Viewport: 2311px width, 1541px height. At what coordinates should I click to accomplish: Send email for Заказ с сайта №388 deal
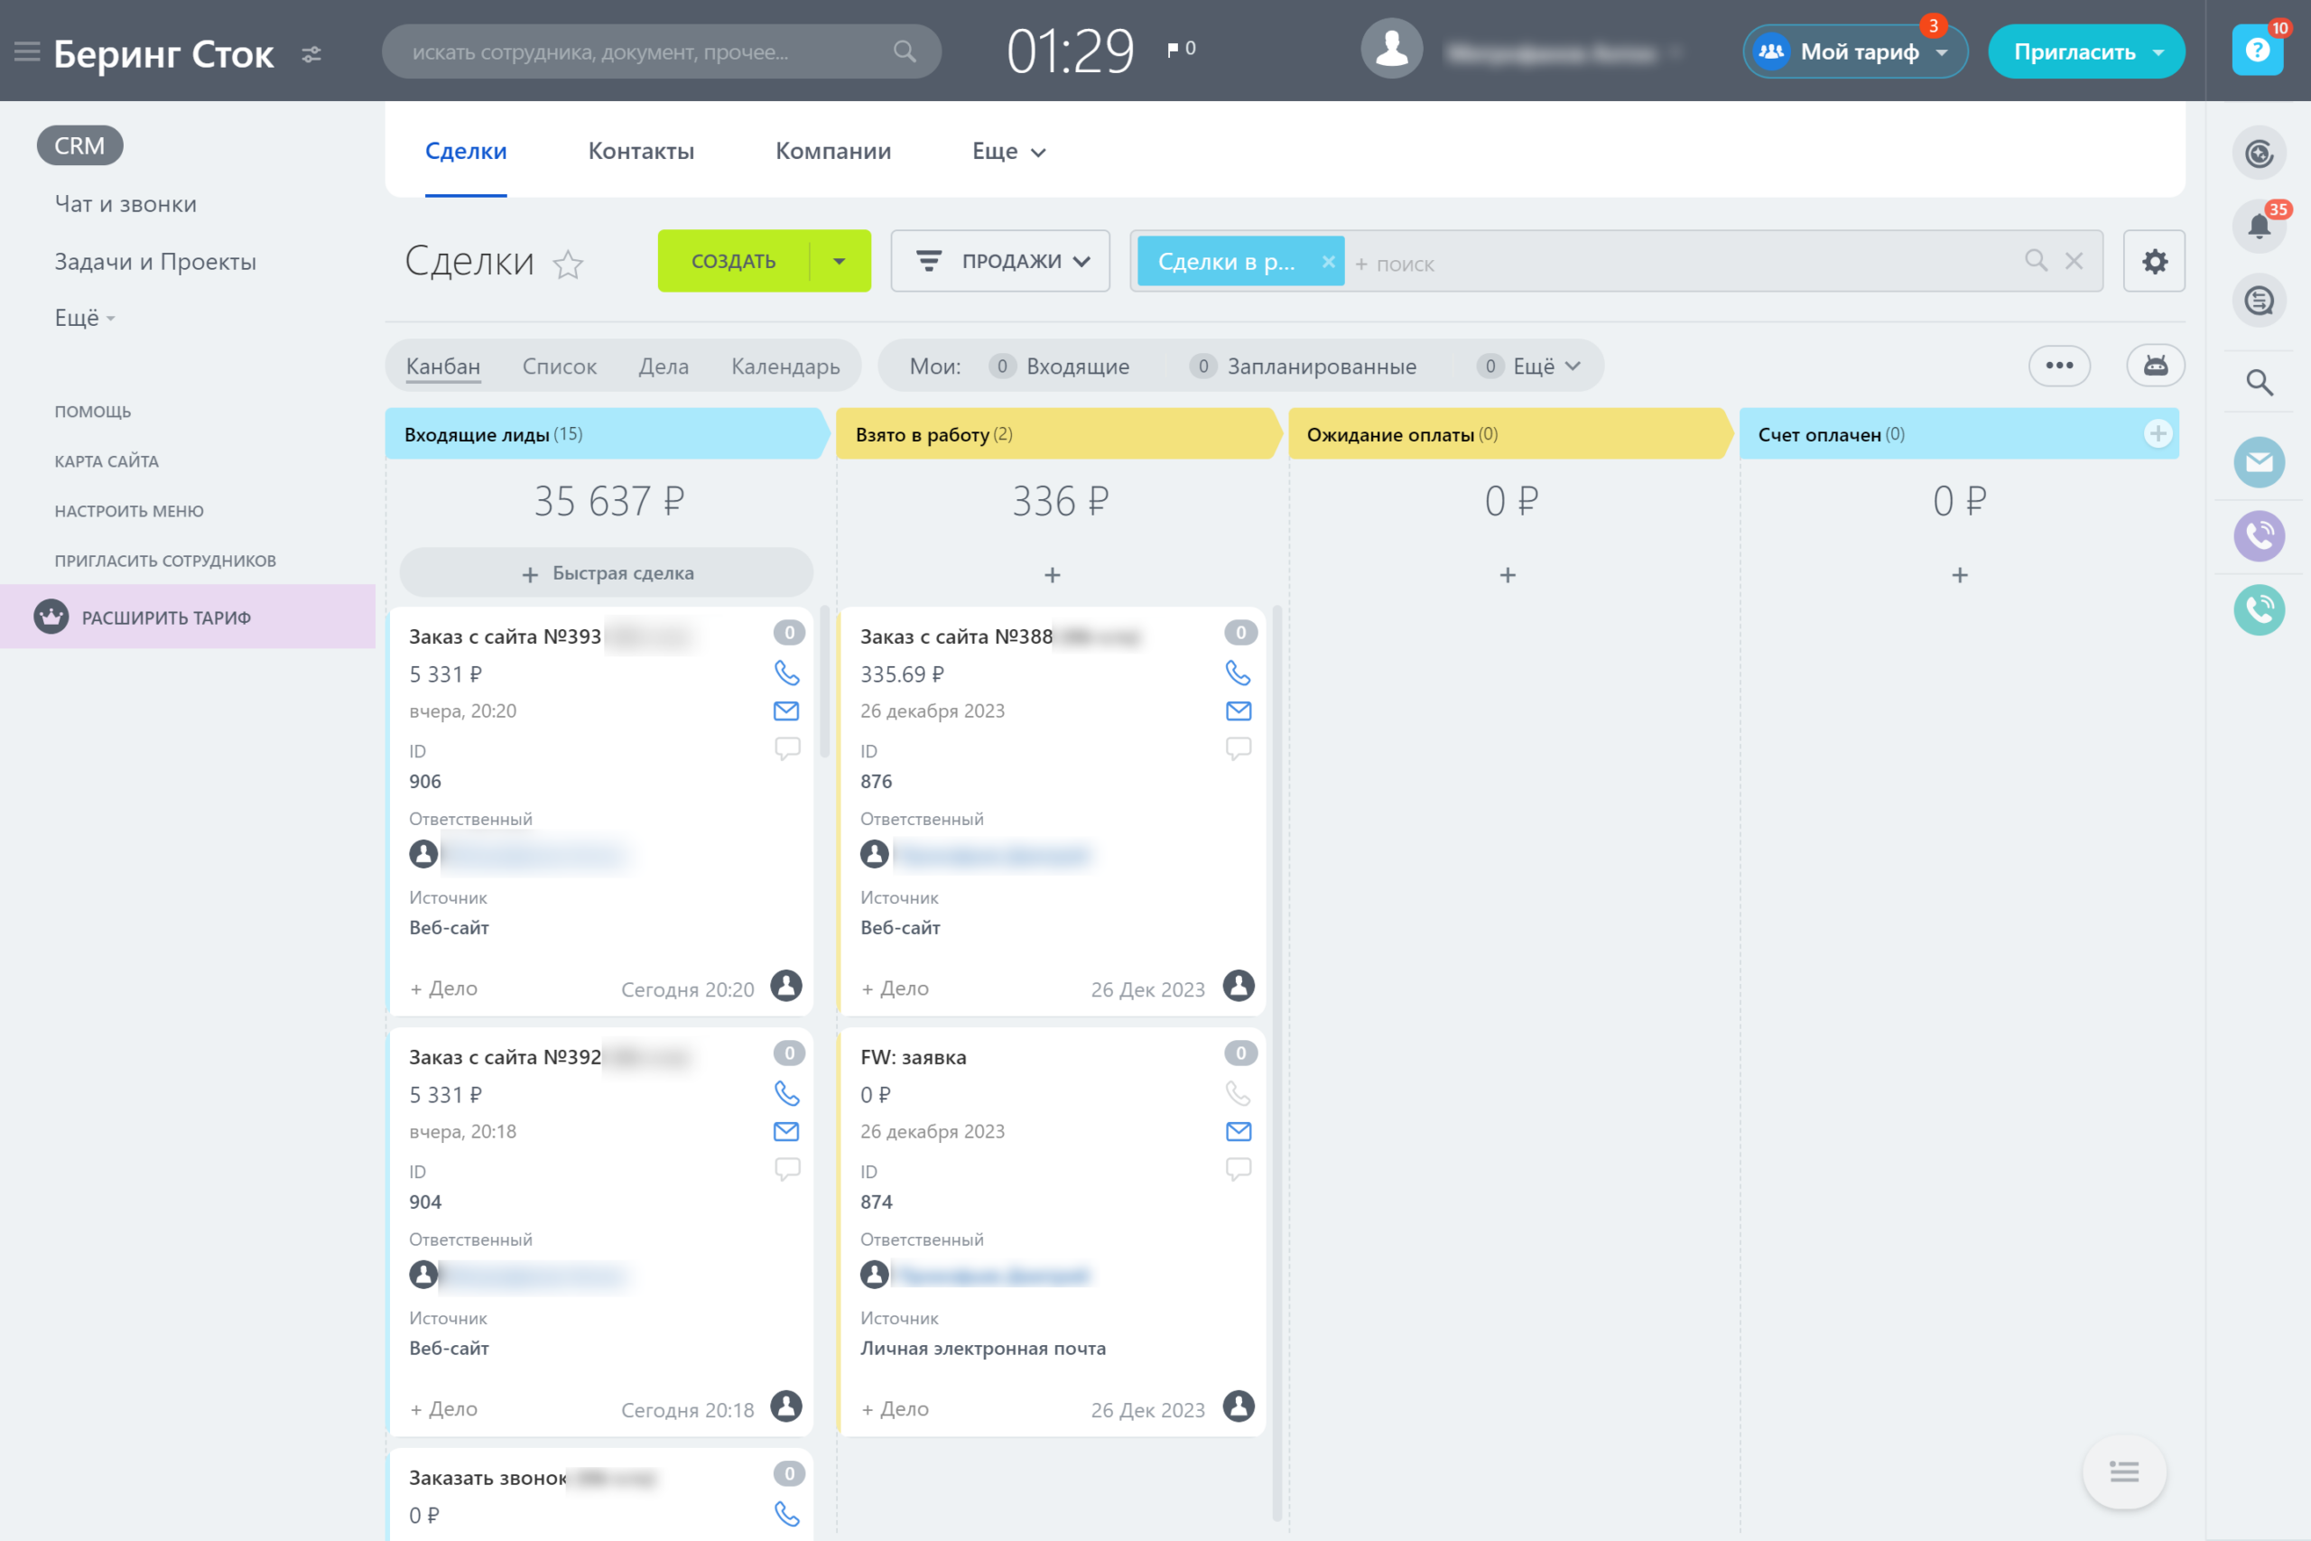(x=1238, y=710)
